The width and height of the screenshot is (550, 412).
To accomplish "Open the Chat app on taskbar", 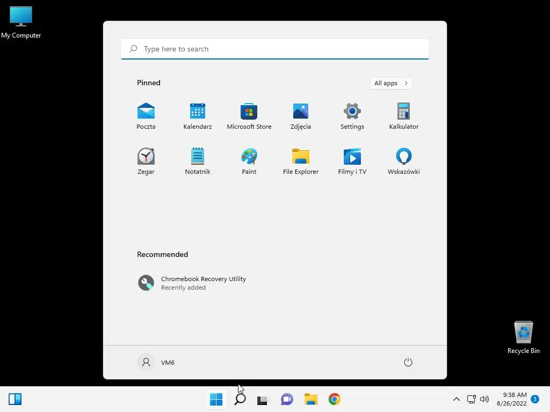I will (287, 399).
